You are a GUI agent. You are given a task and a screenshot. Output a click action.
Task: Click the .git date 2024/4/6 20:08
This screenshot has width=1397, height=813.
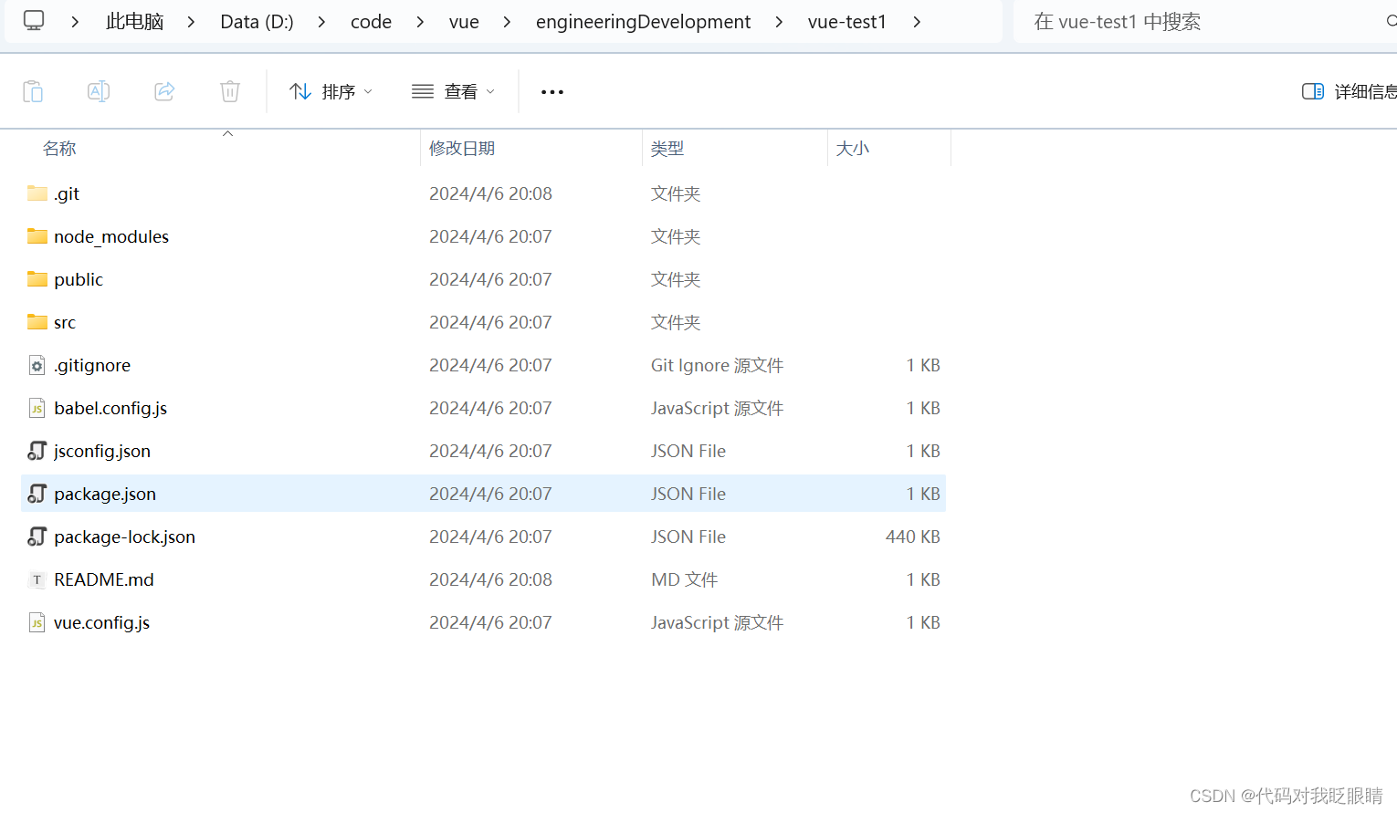(490, 193)
